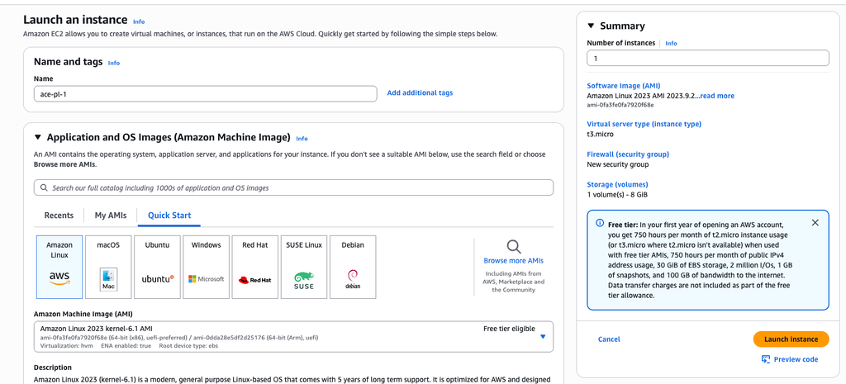Open the Amazon Machine Image dropdown
Screen dimensions: 846x384
pos(293,337)
